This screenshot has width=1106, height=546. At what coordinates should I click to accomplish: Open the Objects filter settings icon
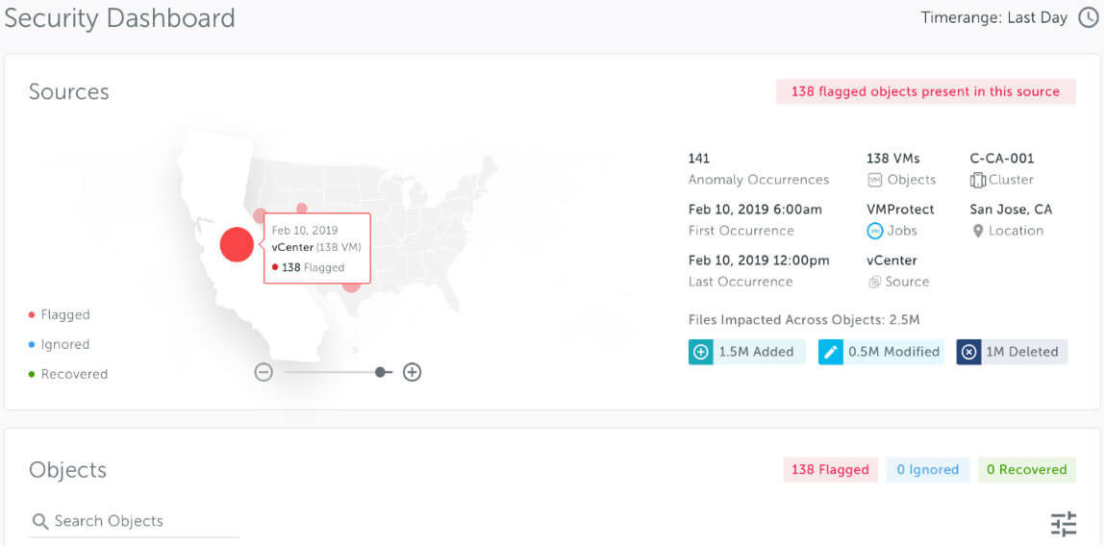1063,524
